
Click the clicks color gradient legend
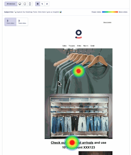click(x=110, y=12)
